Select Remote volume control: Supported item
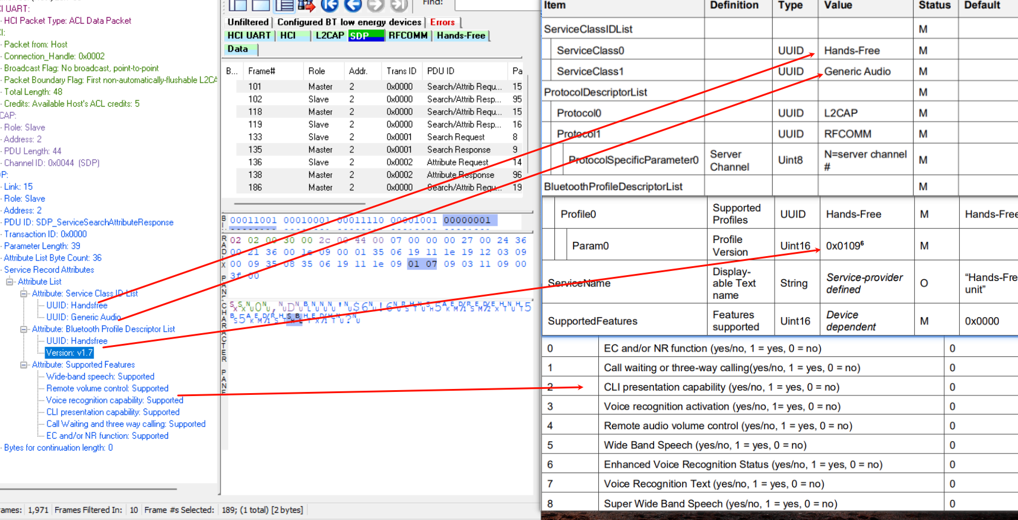Image resolution: width=1018 pixels, height=520 pixels. coord(107,388)
